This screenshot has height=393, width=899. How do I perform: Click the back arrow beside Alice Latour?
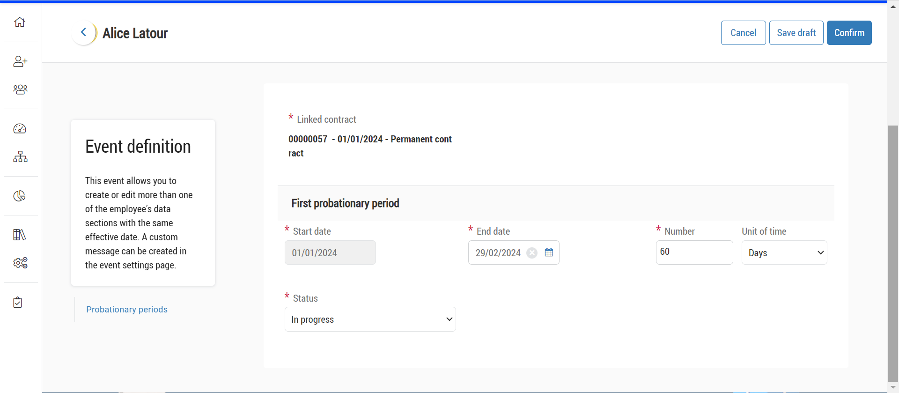84,32
